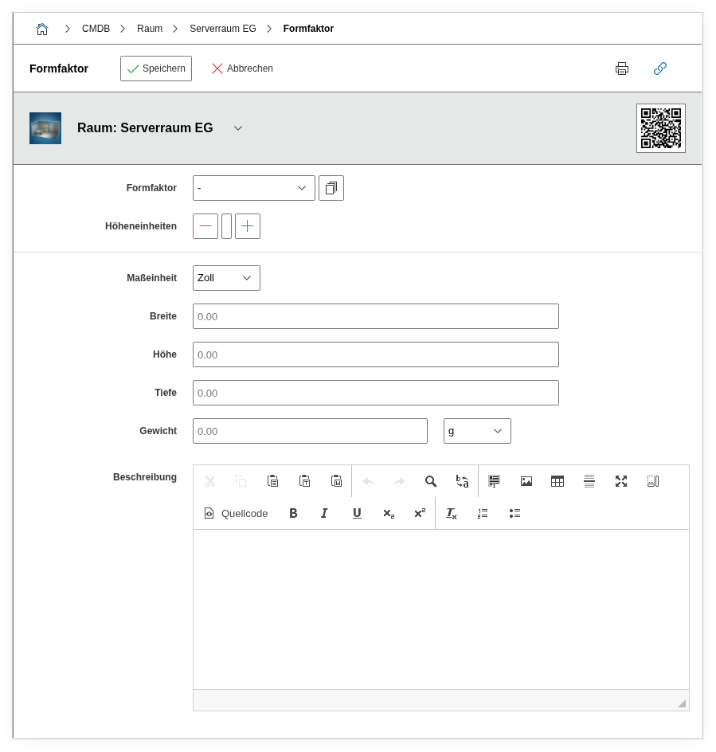Open the QR code image
716x752 pixels.
pos(660,128)
